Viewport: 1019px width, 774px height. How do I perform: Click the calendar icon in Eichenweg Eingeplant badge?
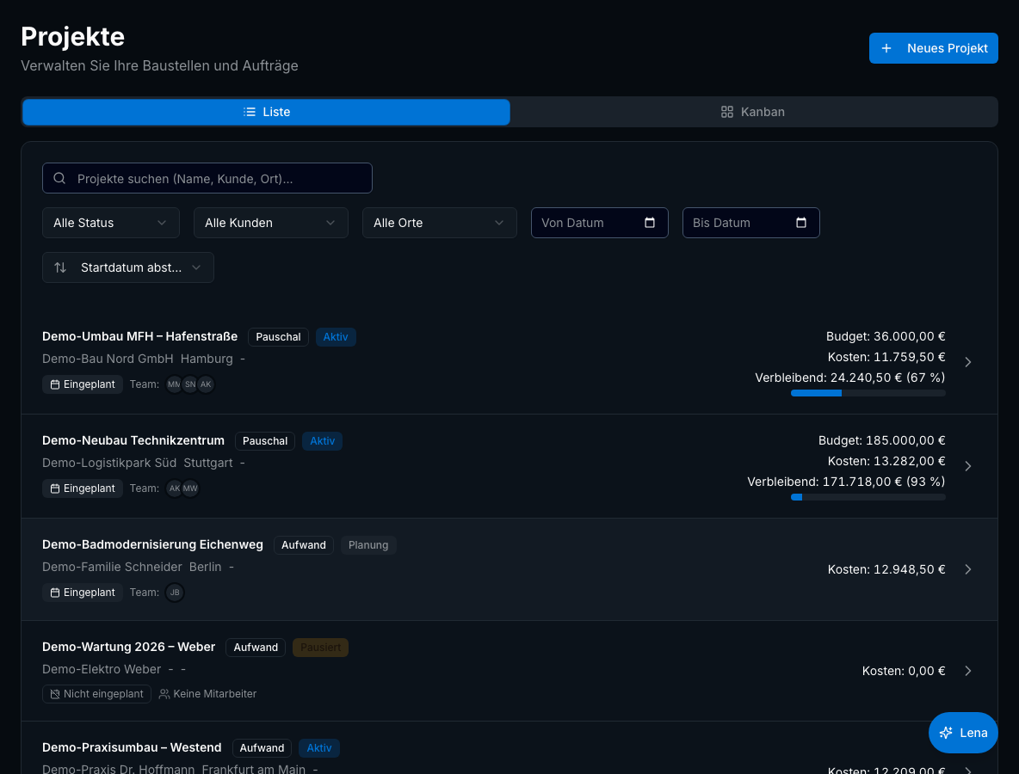55,593
